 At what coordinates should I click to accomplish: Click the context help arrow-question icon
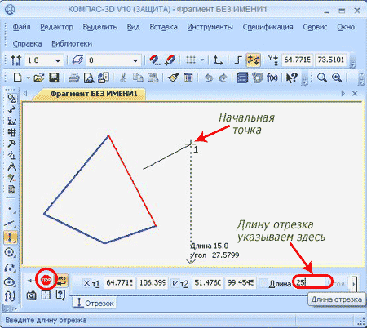[x=292, y=78]
